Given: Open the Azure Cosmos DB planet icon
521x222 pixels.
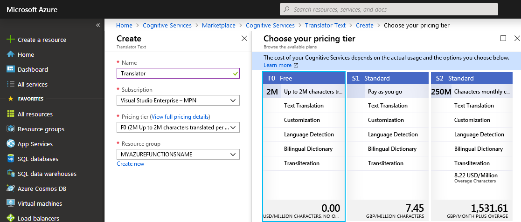Looking at the screenshot, I should click(x=11, y=188).
